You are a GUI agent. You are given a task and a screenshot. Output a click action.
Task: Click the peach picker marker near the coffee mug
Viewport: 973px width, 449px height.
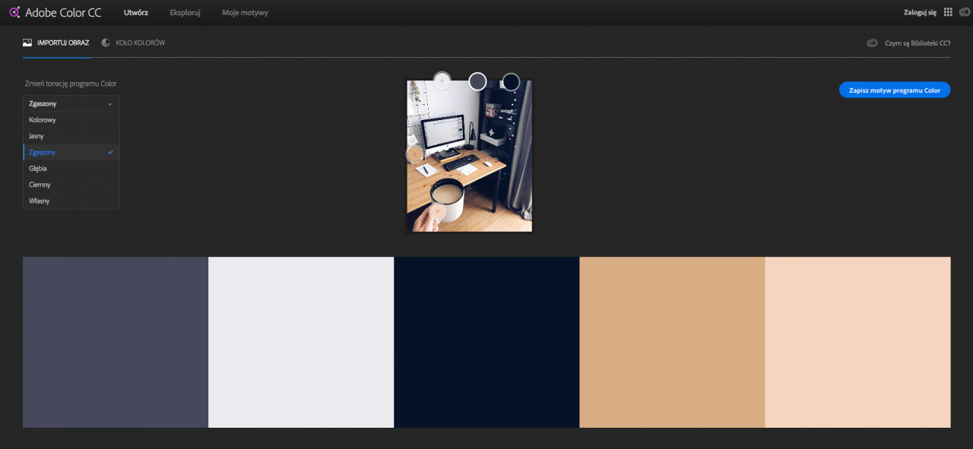[x=437, y=211]
